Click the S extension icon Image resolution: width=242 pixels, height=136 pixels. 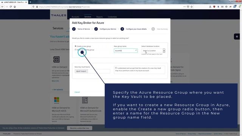[218, 7]
